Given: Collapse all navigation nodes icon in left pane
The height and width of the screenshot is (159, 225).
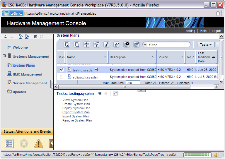Looking at the screenshot, I should [42, 37].
